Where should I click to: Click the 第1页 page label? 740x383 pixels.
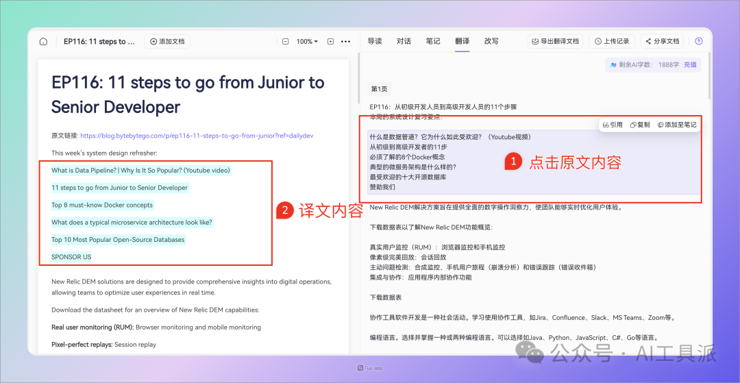coord(379,88)
